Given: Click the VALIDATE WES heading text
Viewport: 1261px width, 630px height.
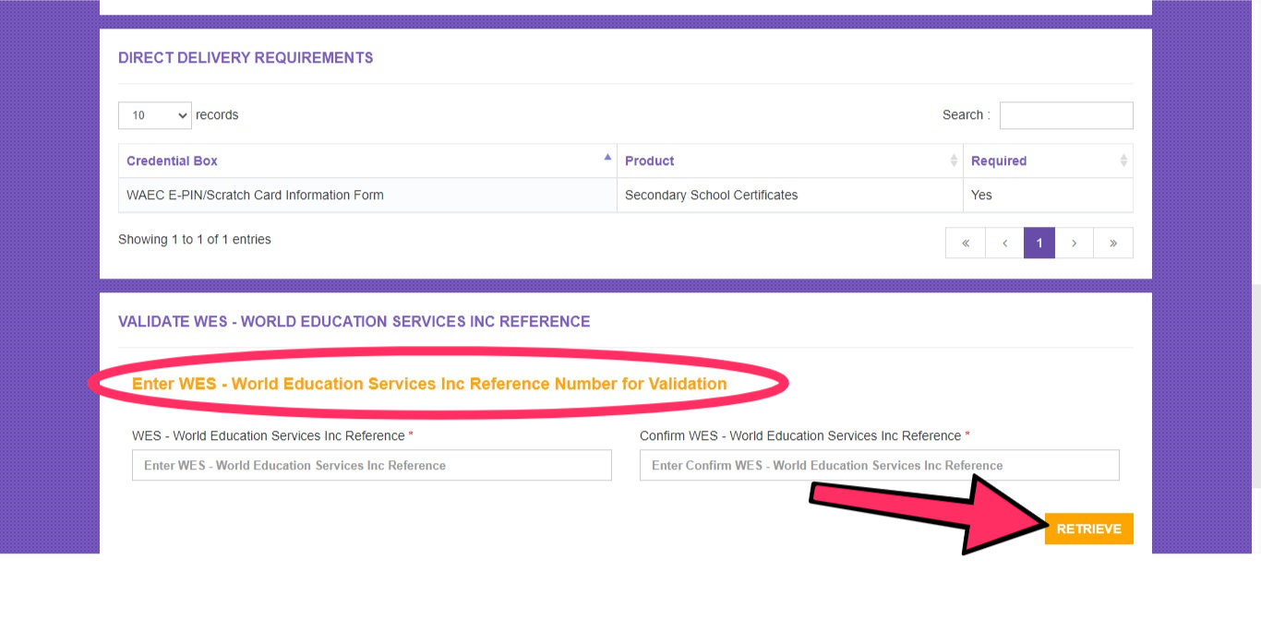Looking at the screenshot, I should point(354,321).
